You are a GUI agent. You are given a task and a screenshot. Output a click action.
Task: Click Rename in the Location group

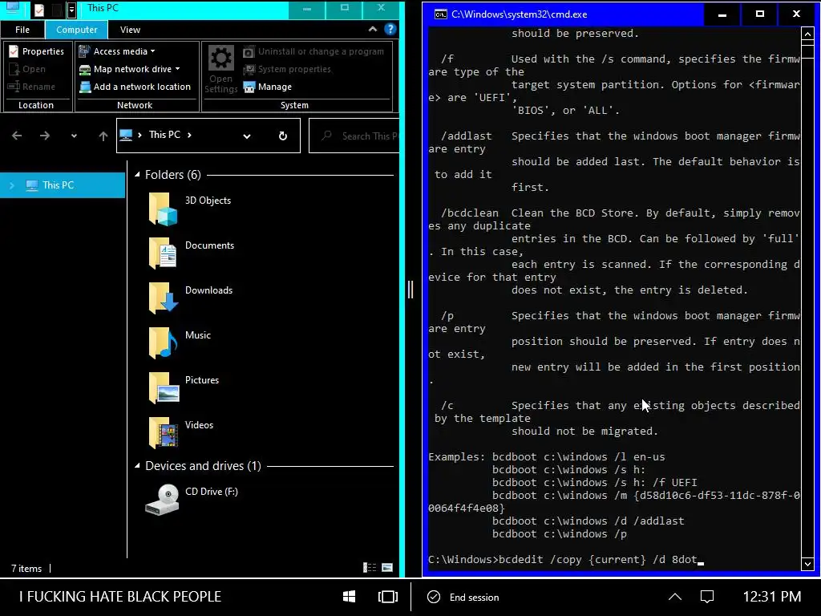pos(31,87)
